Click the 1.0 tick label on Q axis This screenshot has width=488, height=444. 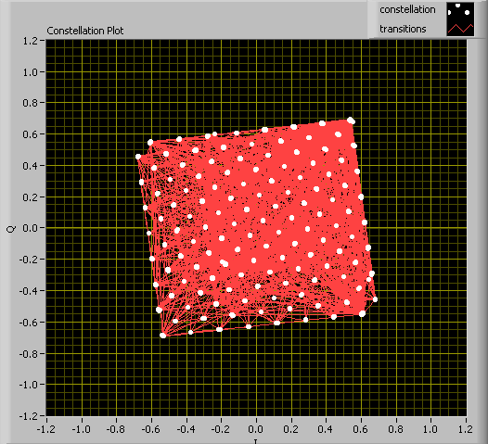pyautogui.click(x=31, y=72)
